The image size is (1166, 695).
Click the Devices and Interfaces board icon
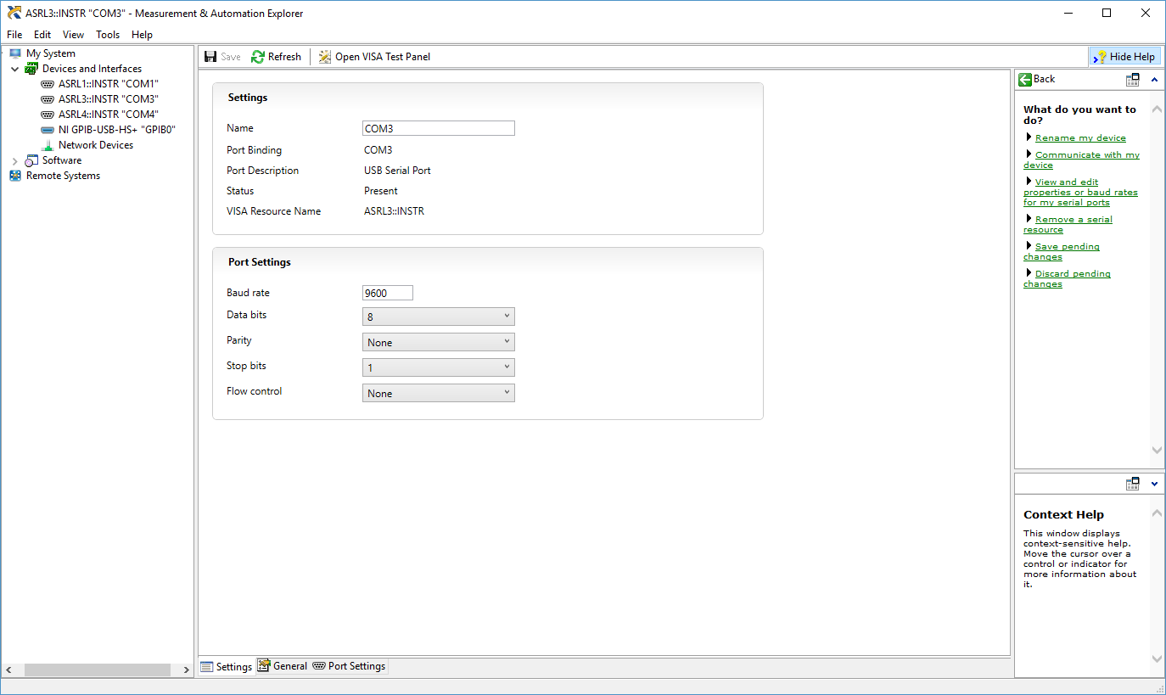point(31,69)
